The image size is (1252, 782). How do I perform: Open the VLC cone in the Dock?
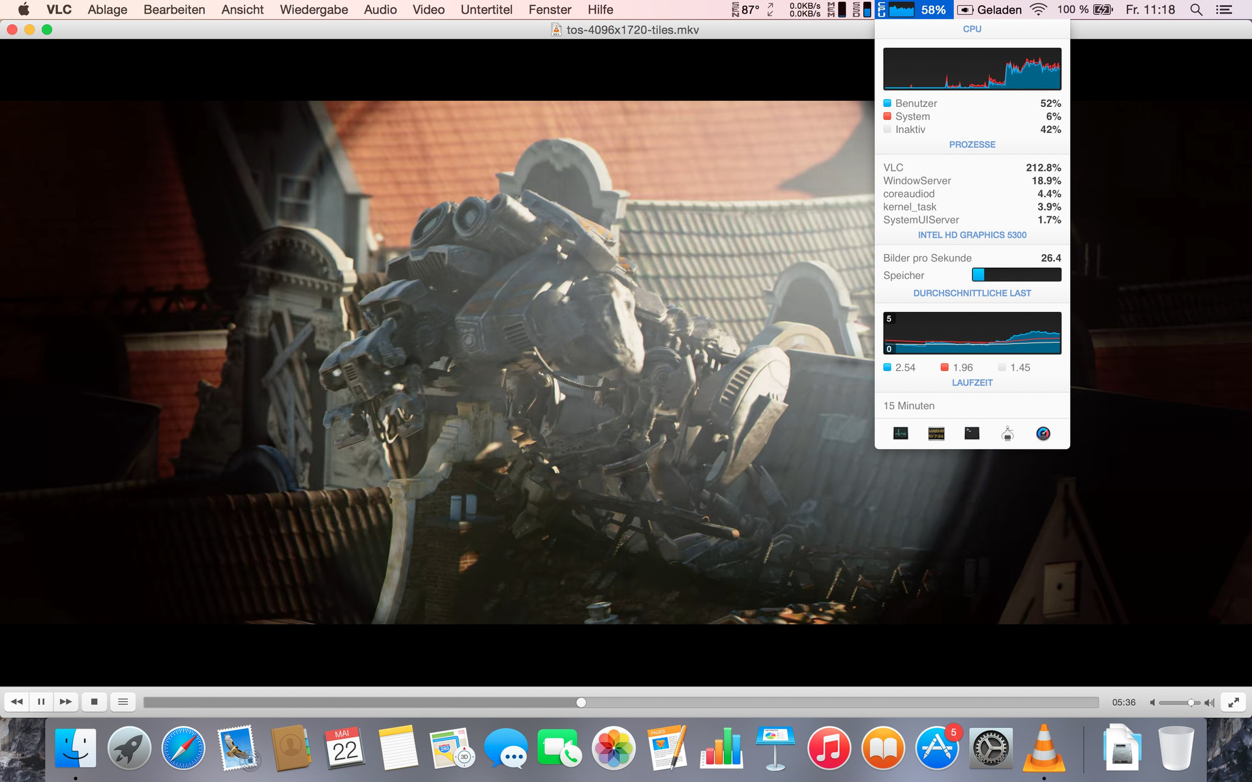click(1043, 748)
